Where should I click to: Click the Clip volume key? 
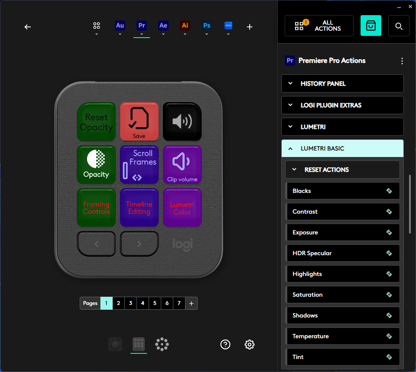tap(182, 164)
